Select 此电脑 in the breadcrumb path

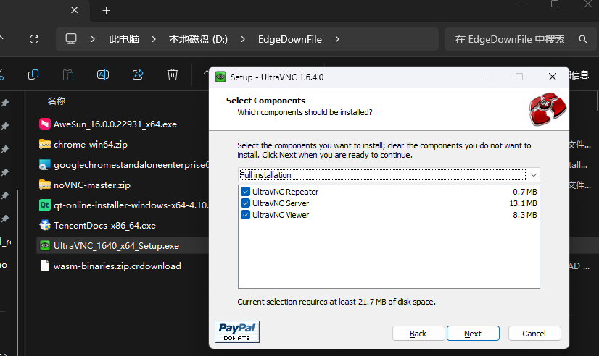(x=124, y=39)
